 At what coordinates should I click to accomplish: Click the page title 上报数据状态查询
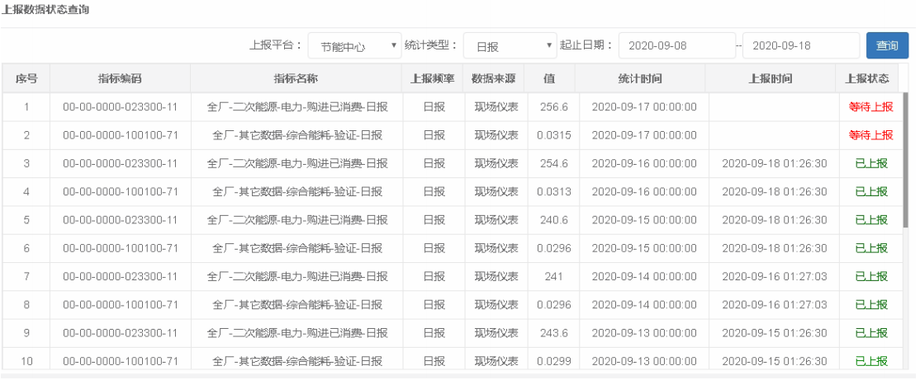coord(45,10)
